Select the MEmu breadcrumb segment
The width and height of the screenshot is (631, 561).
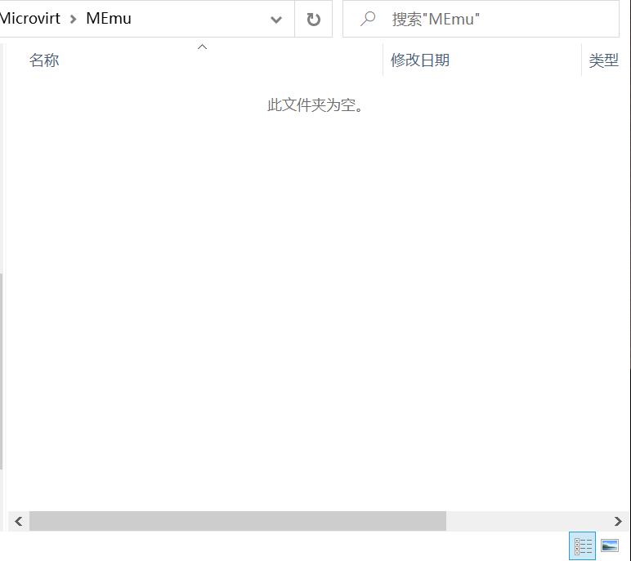[109, 18]
